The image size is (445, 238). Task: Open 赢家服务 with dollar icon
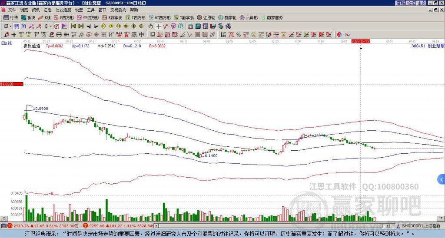tap(272, 17)
